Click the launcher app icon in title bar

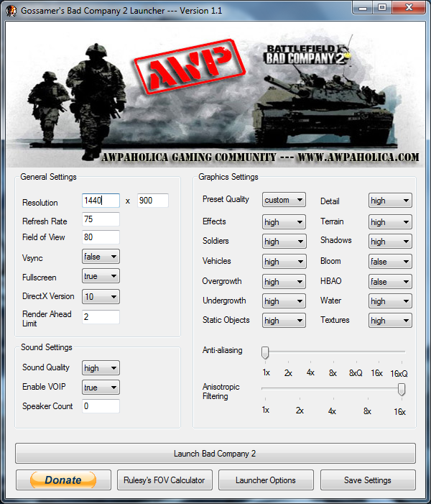[11, 11]
